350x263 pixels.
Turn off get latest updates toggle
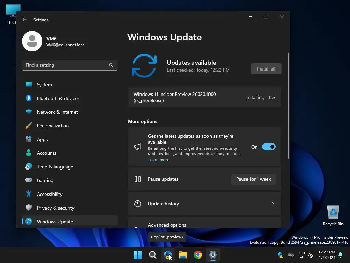(x=269, y=147)
